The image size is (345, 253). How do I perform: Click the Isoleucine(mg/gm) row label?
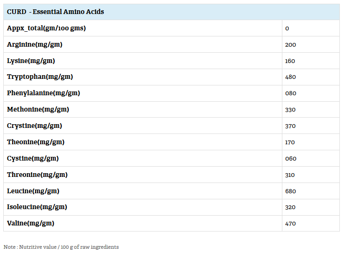37,207
